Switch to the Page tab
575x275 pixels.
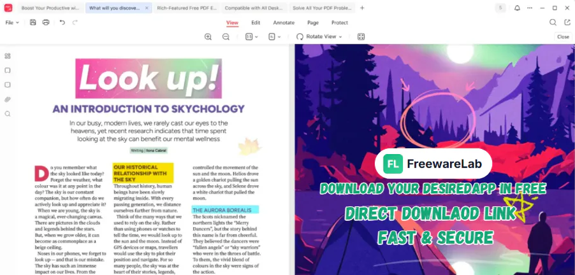(x=313, y=23)
